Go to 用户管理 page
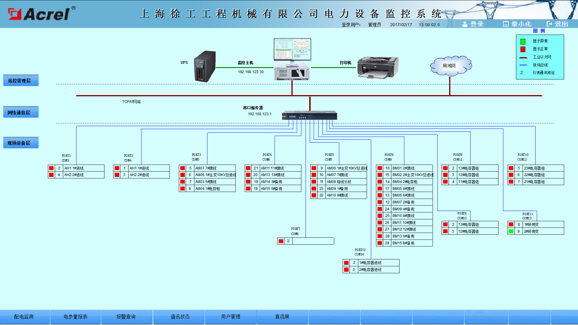578x325 pixels. click(x=231, y=317)
